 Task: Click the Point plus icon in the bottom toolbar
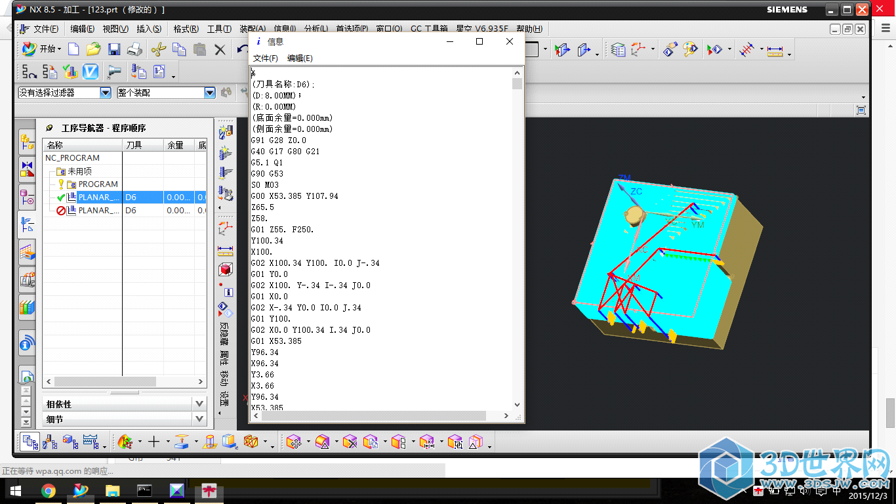click(153, 442)
